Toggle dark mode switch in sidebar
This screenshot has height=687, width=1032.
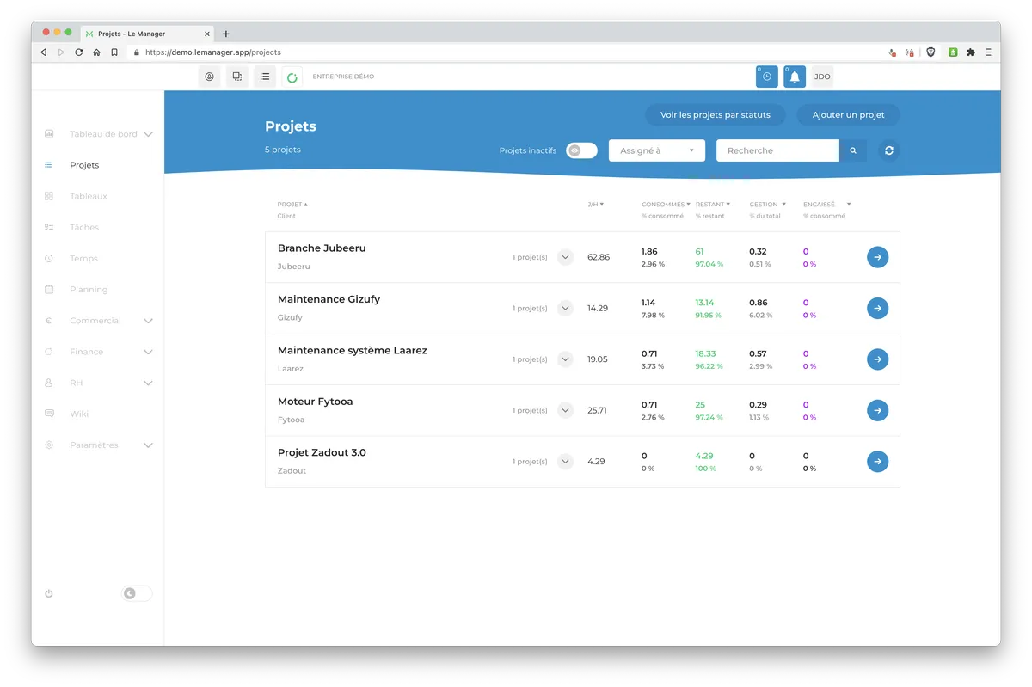pos(137,593)
